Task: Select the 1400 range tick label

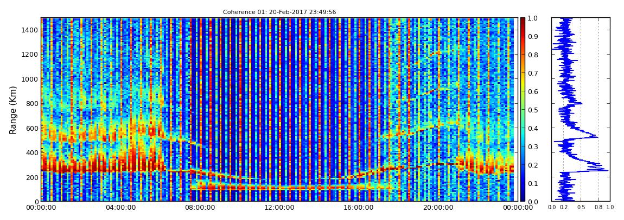Action: point(29,30)
